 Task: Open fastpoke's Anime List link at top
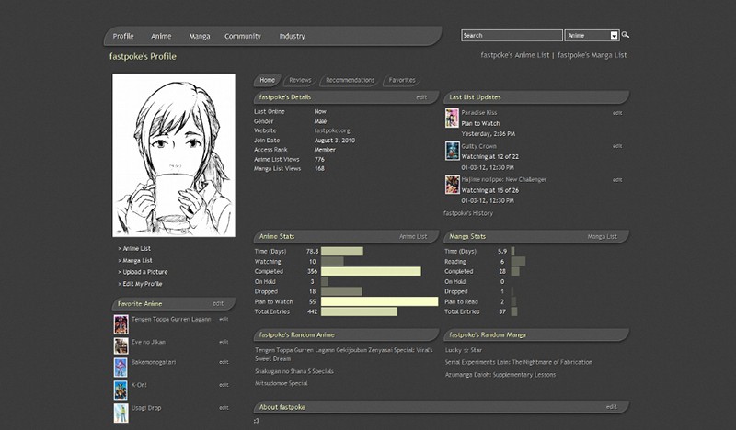[x=514, y=55]
